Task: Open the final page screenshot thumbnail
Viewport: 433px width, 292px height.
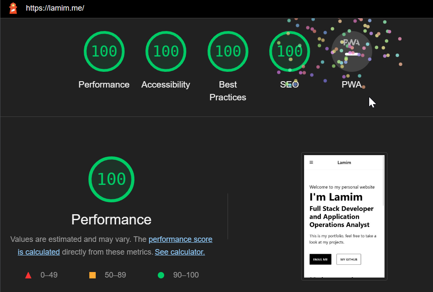Action: (344, 216)
